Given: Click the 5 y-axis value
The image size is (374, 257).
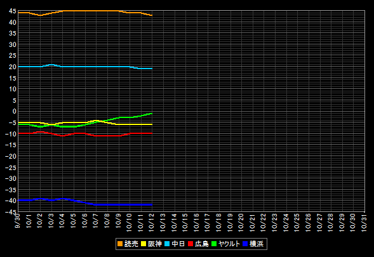Looking at the screenshot, I should click(x=15, y=100).
